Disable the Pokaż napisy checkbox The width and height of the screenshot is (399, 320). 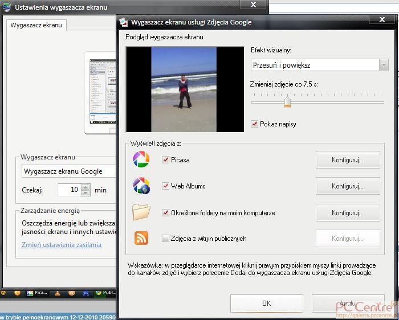coord(255,124)
